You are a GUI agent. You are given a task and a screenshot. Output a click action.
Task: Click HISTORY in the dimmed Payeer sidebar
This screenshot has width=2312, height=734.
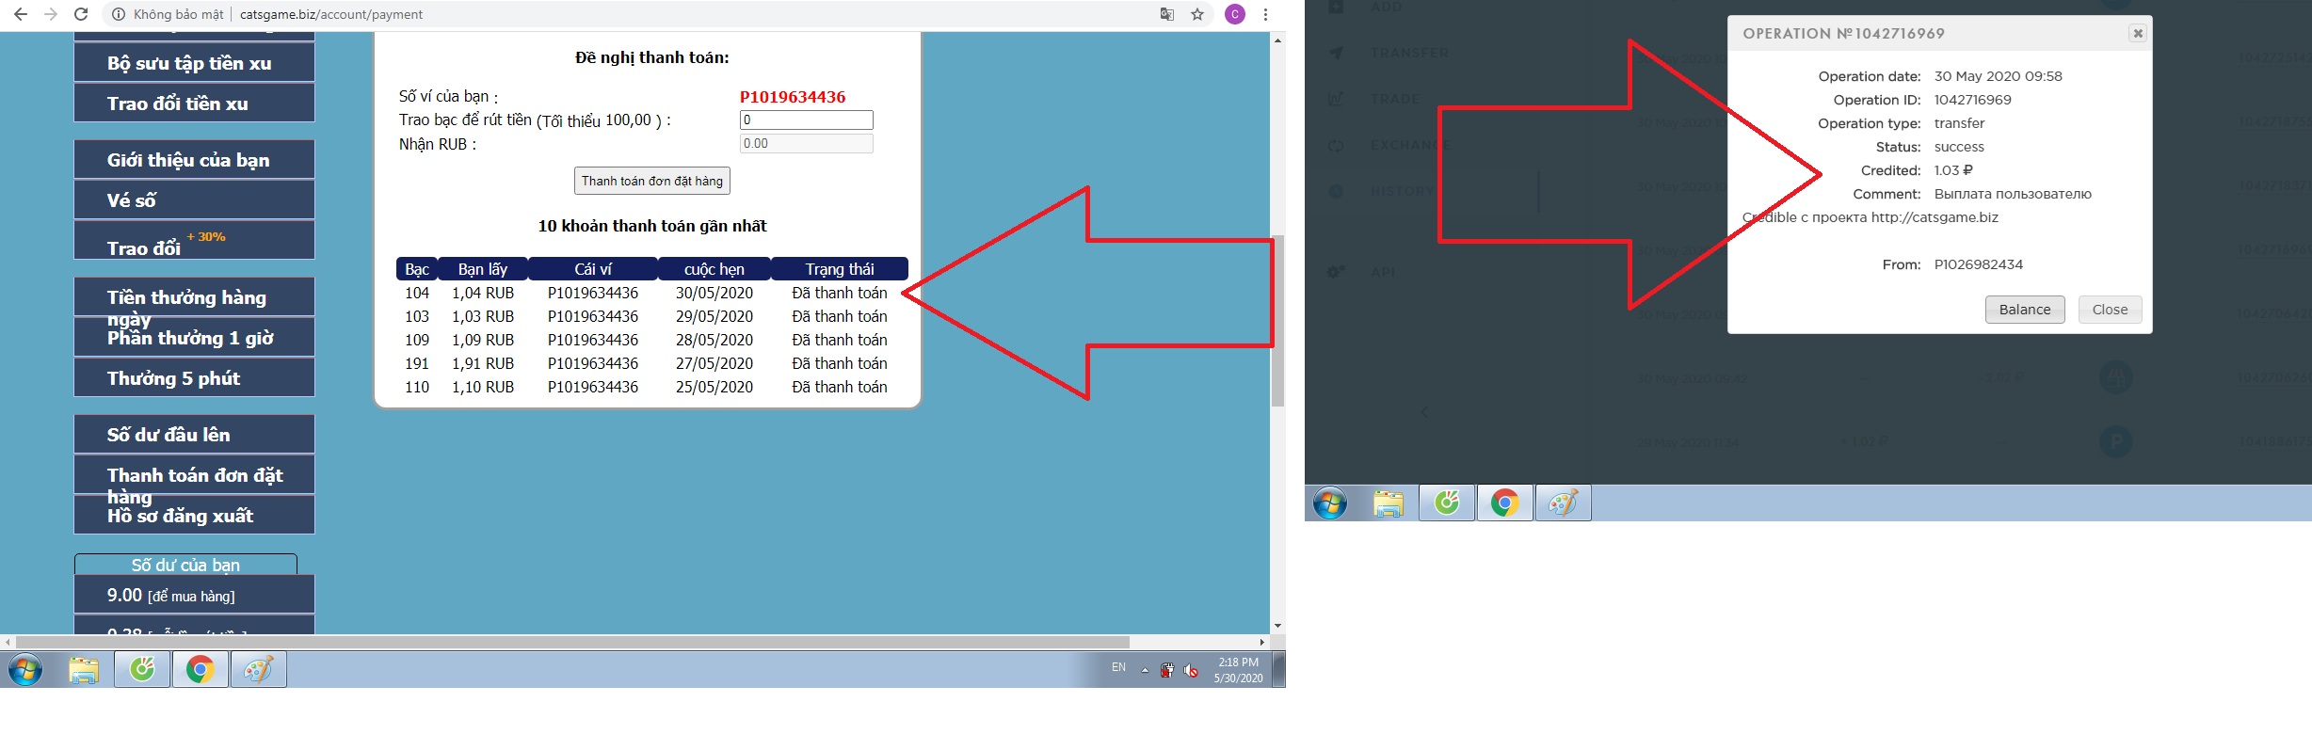pos(1402,191)
